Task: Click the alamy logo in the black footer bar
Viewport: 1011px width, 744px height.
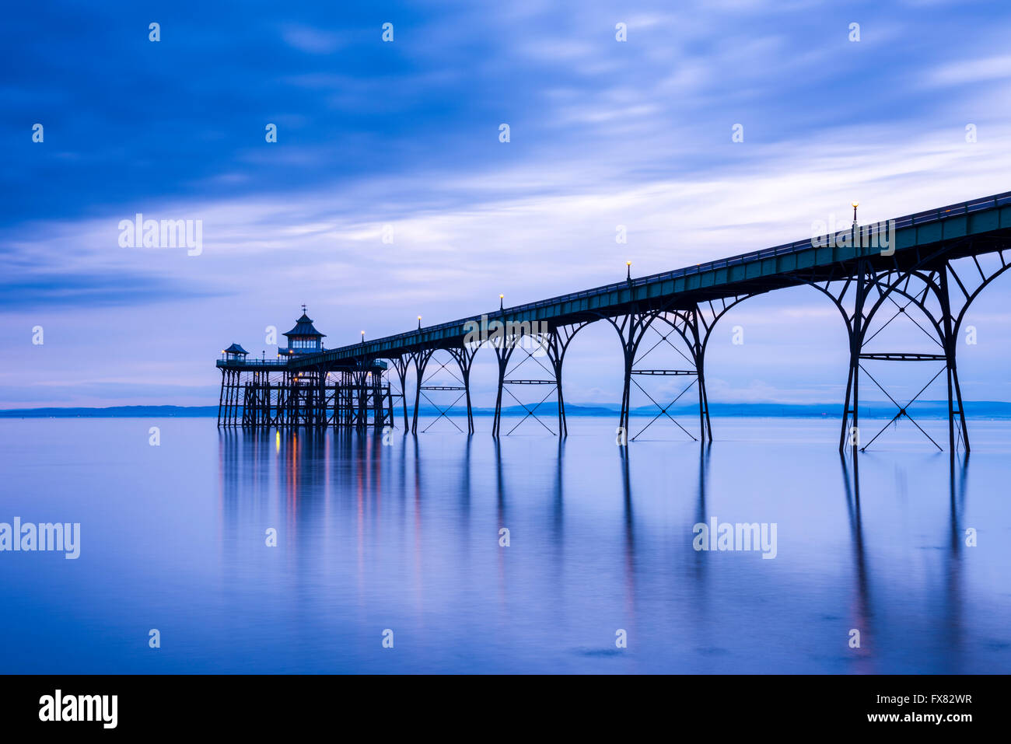Action: coord(78,709)
